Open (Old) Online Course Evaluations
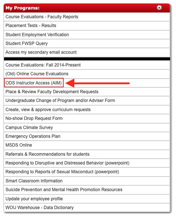176x216 pixels. tap(37, 74)
